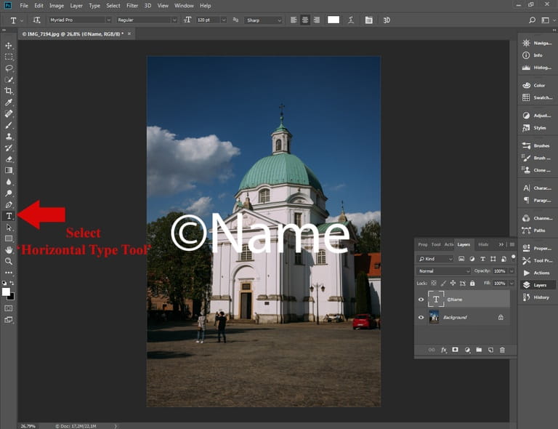Open the Swatches panel button
Image resolution: width=558 pixels, height=429 pixels.
537,97
